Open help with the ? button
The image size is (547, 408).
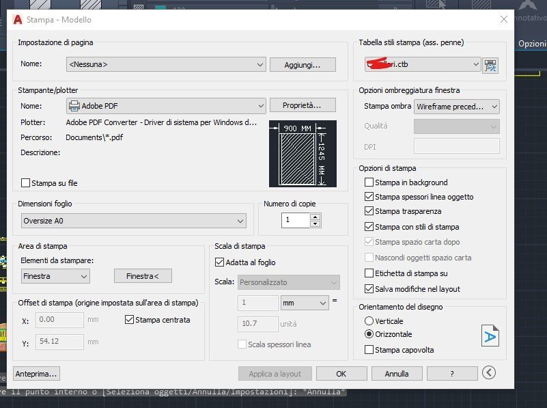[452, 374]
